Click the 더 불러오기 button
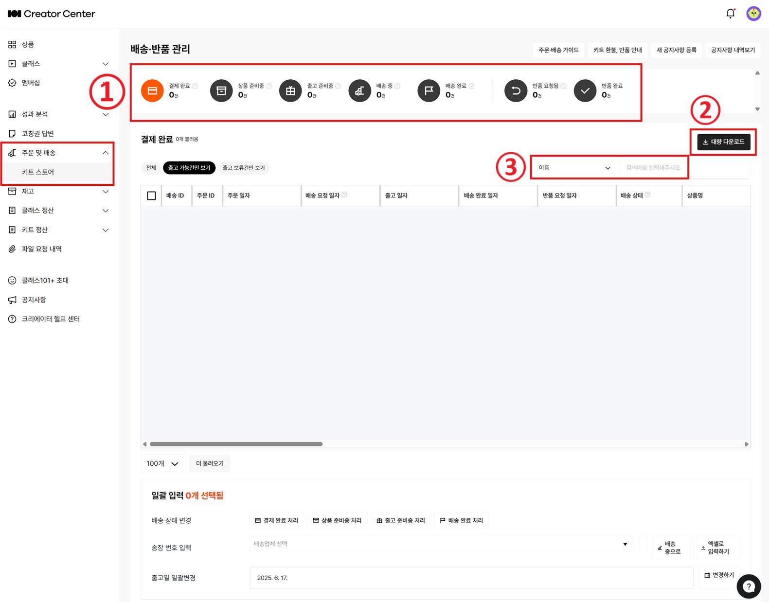The height and width of the screenshot is (602, 769). [210, 463]
